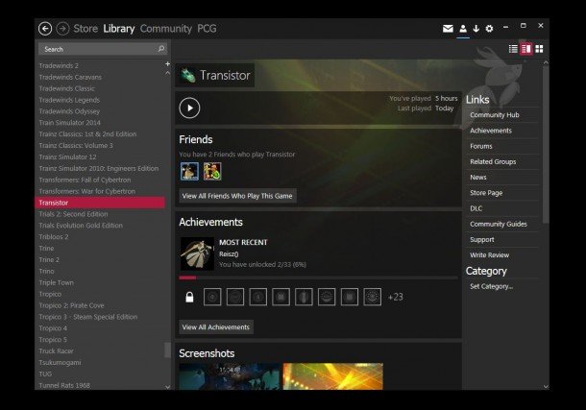Screen dimensions: 586x410
Task: Open the first friend's avatar
Action: click(189, 171)
